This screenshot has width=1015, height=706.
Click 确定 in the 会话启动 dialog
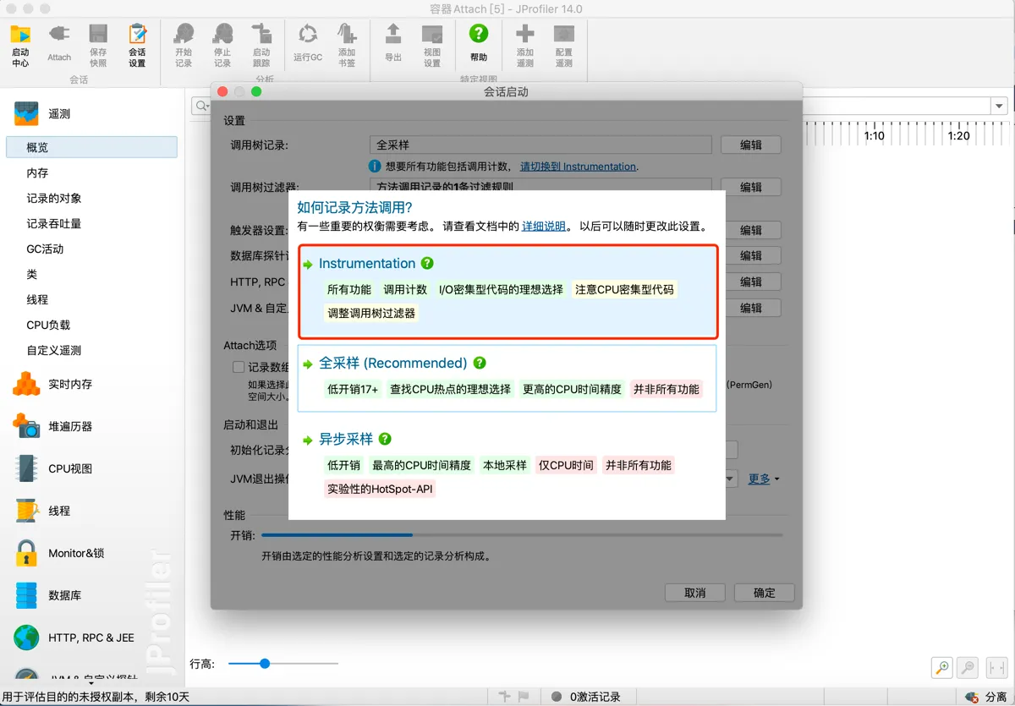(765, 593)
